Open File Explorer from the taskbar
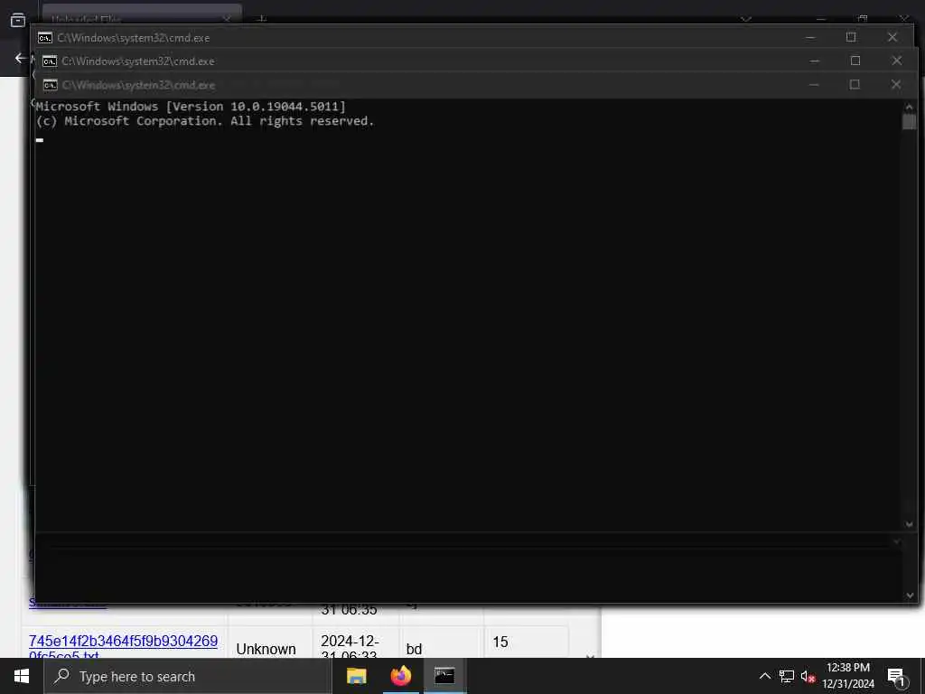 click(x=356, y=676)
